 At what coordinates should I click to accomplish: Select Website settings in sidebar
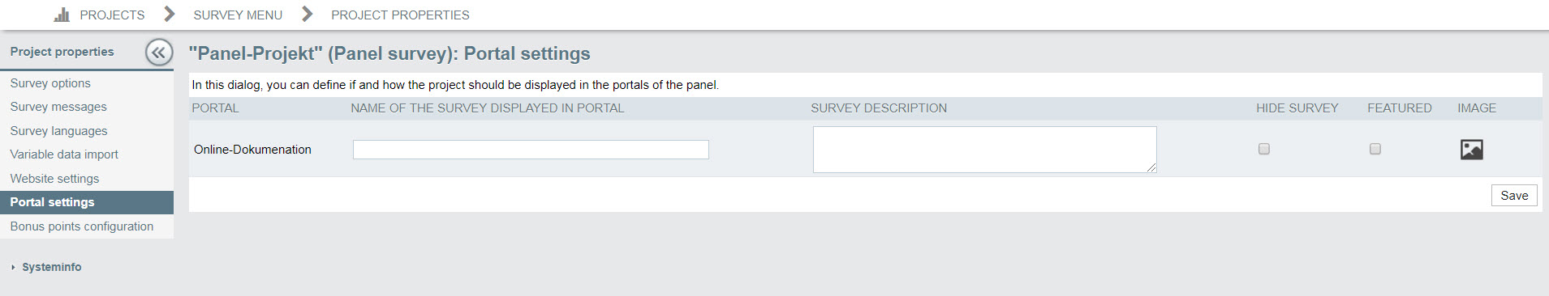click(x=54, y=179)
